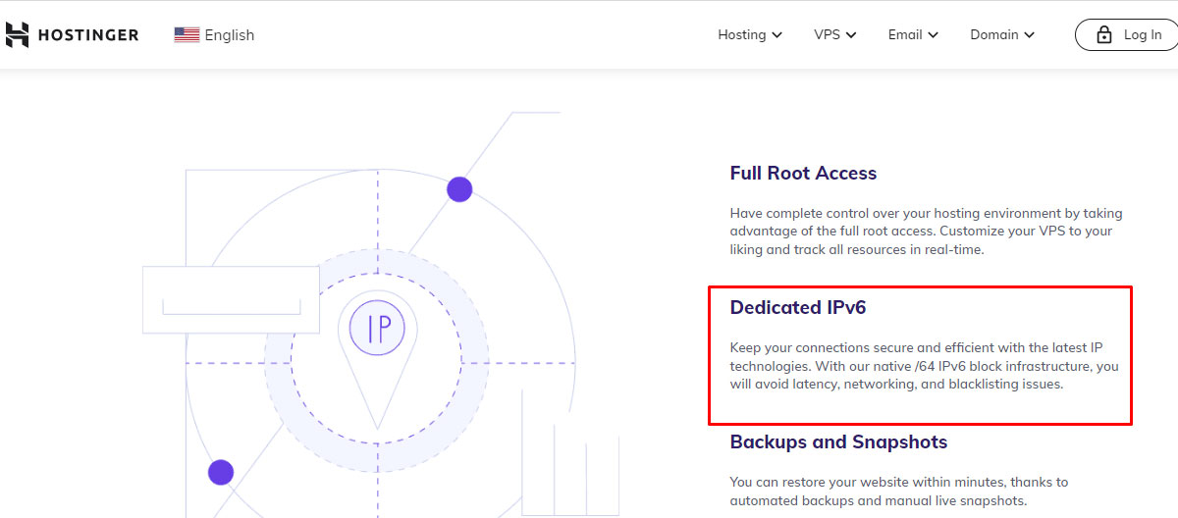Viewport: 1178px width, 518px height.
Task: Open the Hosting dropdown menu
Action: point(750,34)
